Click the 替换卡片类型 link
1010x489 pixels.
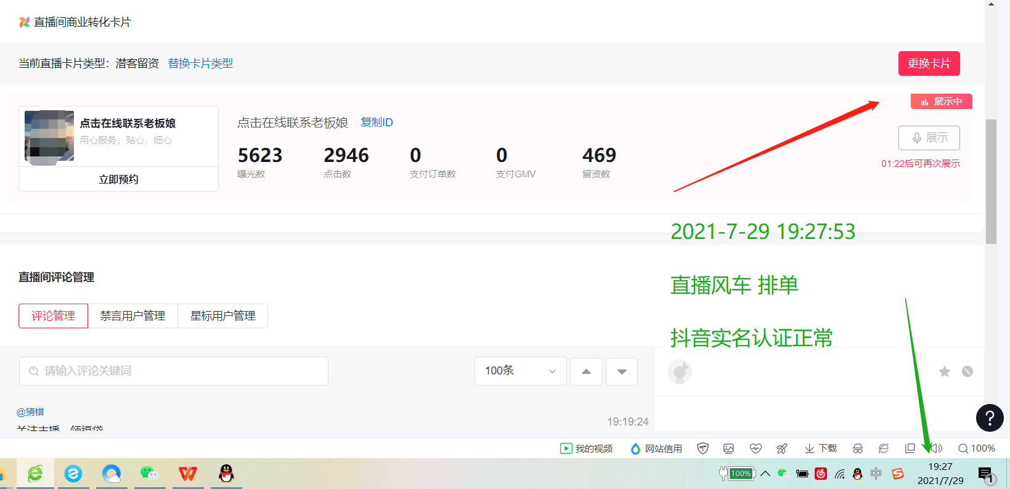coord(200,63)
